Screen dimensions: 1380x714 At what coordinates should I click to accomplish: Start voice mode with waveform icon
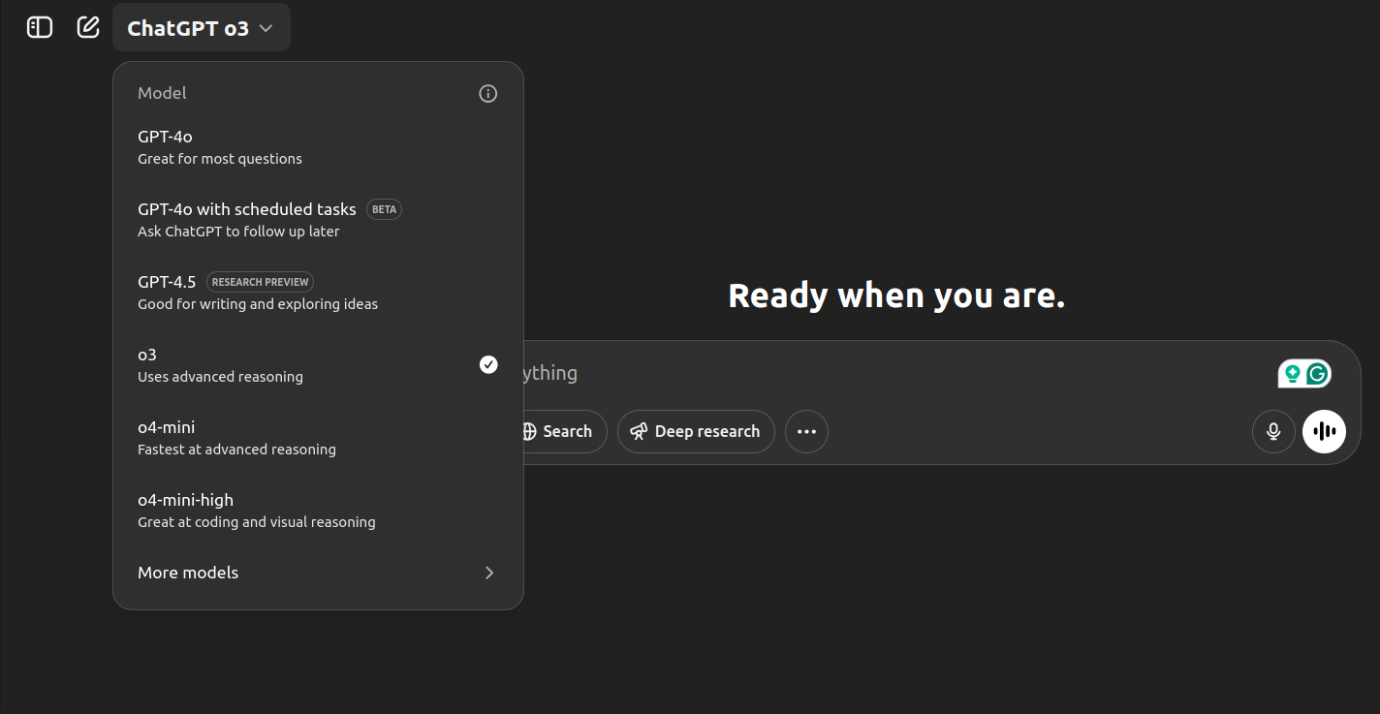click(1324, 431)
